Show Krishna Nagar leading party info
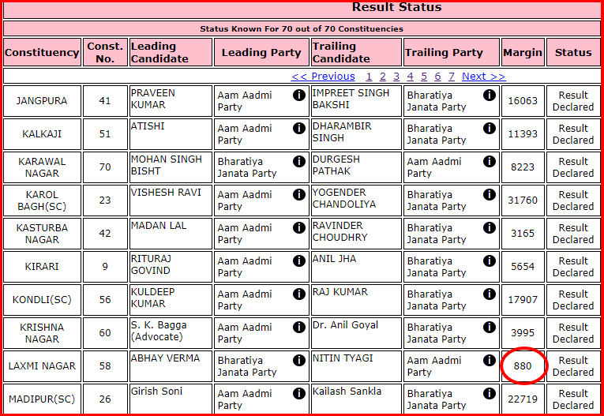Image resolution: width=604 pixels, height=416 pixels. click(299, 327)
